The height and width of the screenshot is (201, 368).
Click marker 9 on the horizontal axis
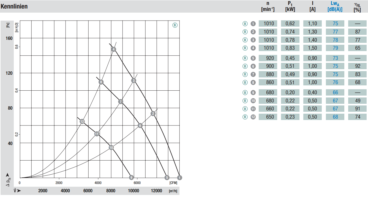pyautogui.click(x=132, y=177)
